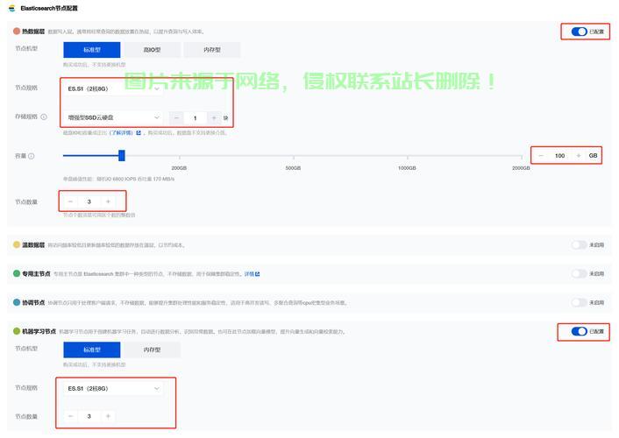Open the machine learning 节点规格 ES.S1 dropdown
The image size is (619, 438).
tap(113, 388)
